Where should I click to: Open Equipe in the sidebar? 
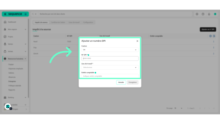point(11,64)
